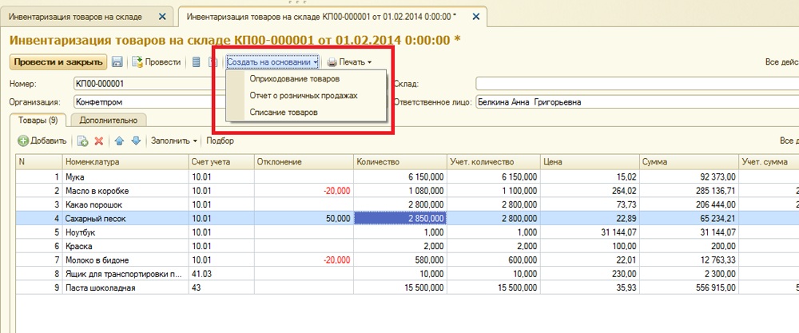799x333 pixels.
Task: Click the copy row icon
Action: 82,141
